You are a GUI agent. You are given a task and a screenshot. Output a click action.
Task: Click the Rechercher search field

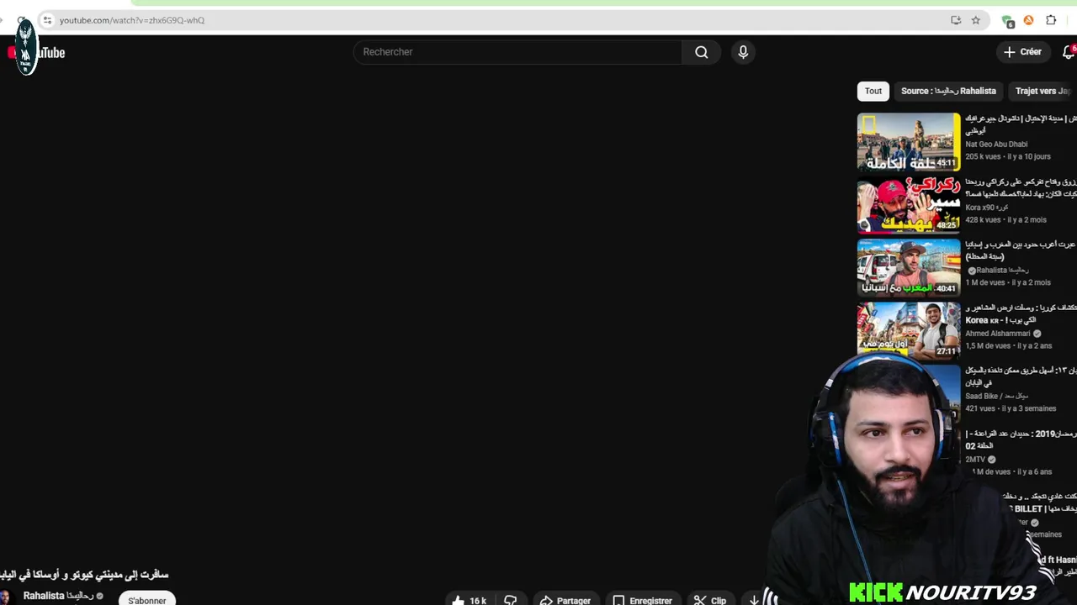517,52
